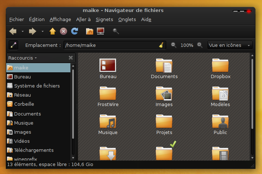
Task: Select the folder with green checkmark emblem
Action: click(164, 153)
